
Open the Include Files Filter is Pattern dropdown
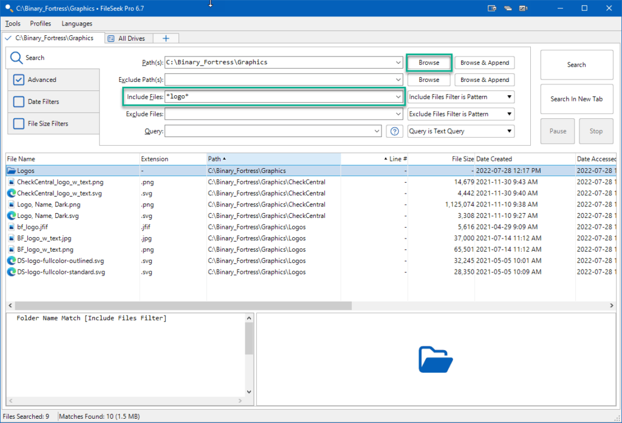(x=460, y=96)
